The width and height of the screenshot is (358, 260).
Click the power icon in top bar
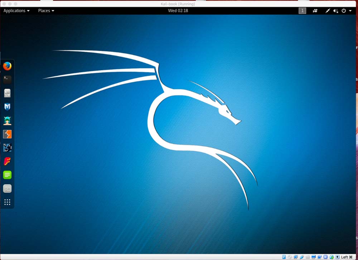point(344,11)
